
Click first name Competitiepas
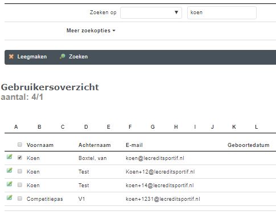[45, 199]
